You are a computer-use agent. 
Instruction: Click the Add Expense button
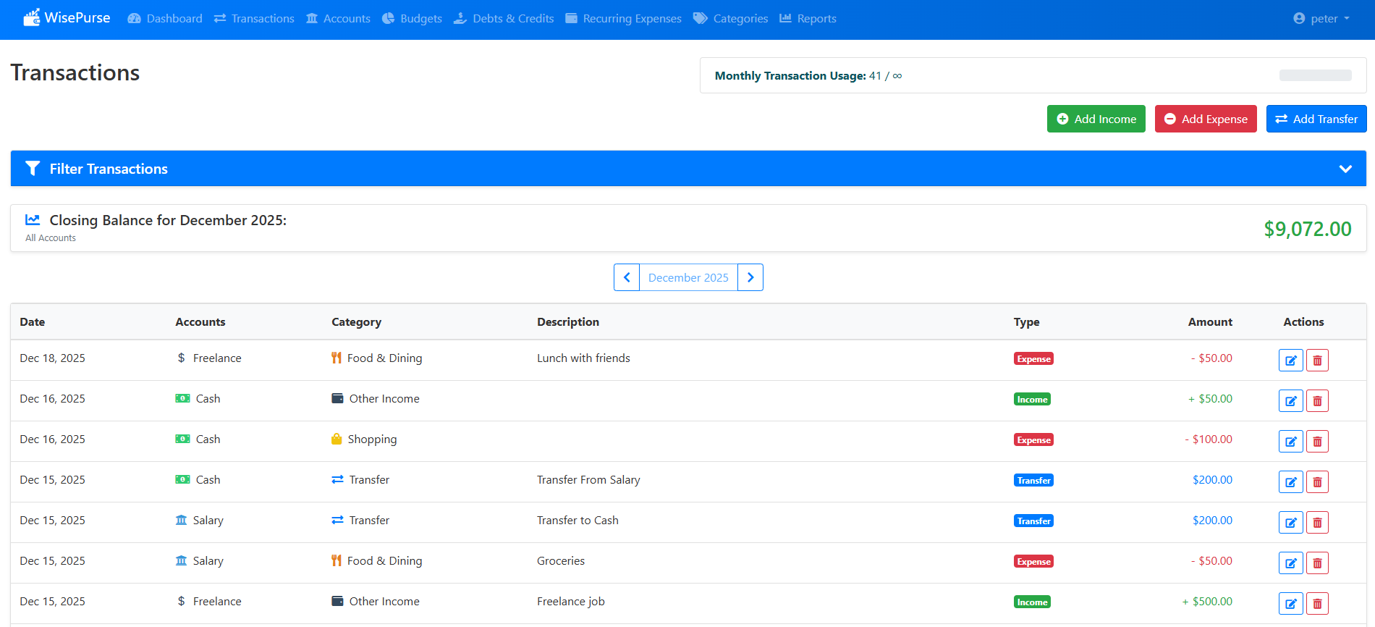(1206, 119)
